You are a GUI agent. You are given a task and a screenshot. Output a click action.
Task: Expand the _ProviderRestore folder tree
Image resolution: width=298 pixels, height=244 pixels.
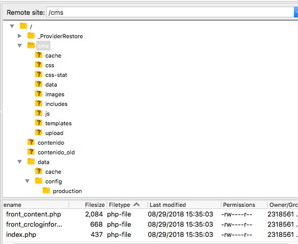point(19,36)
